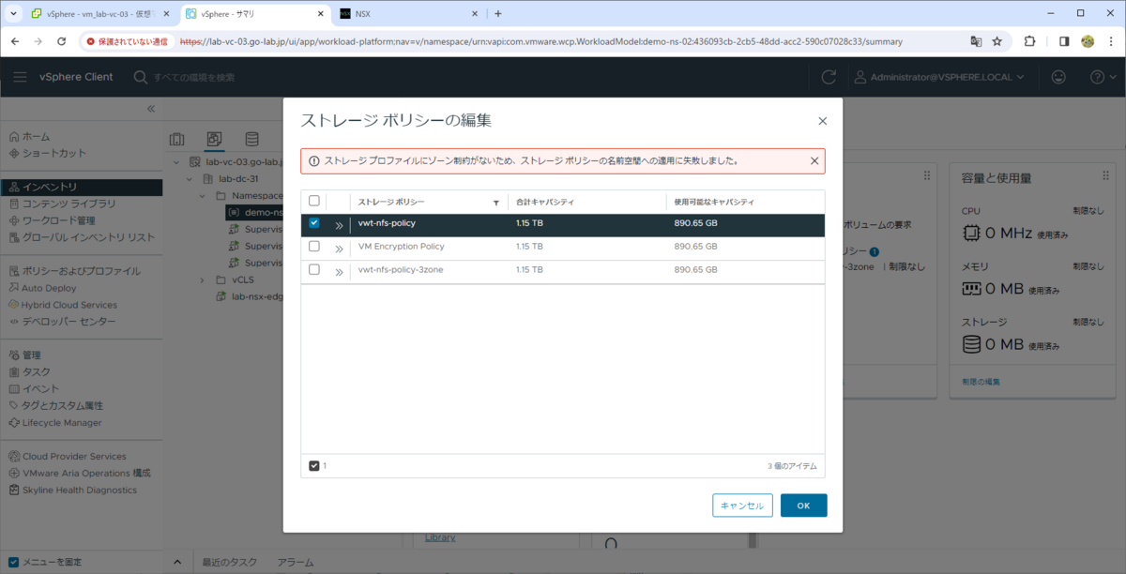Image resolution: width=1126 pixels, height=574 pixels.
Task: Bookmark this page with star icon
Action: click(x=997, y=41)
